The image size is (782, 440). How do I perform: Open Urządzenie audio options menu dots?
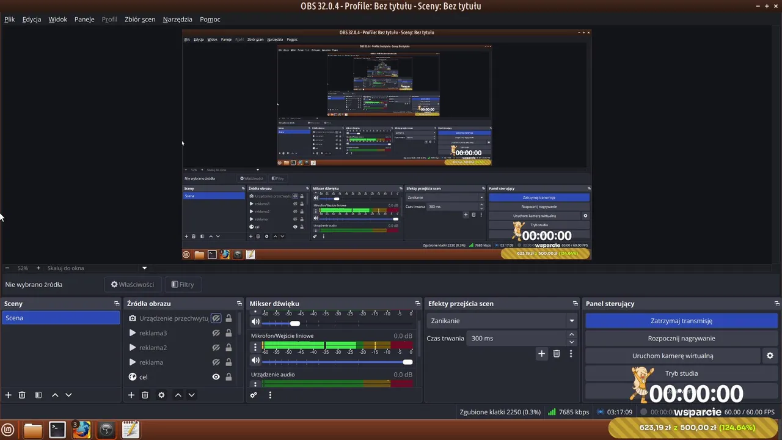tap(255, 384)
